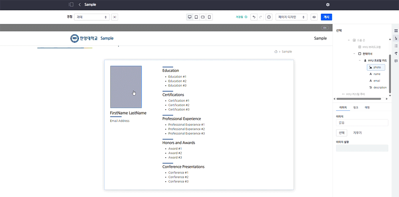This screenshot has height=197, width=399.
Task: Open settings via the gear icon
Action: tap(328, 4)
